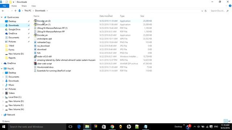
Task: Click Downloads in the address breadcrumb
Action: [40, 10]
